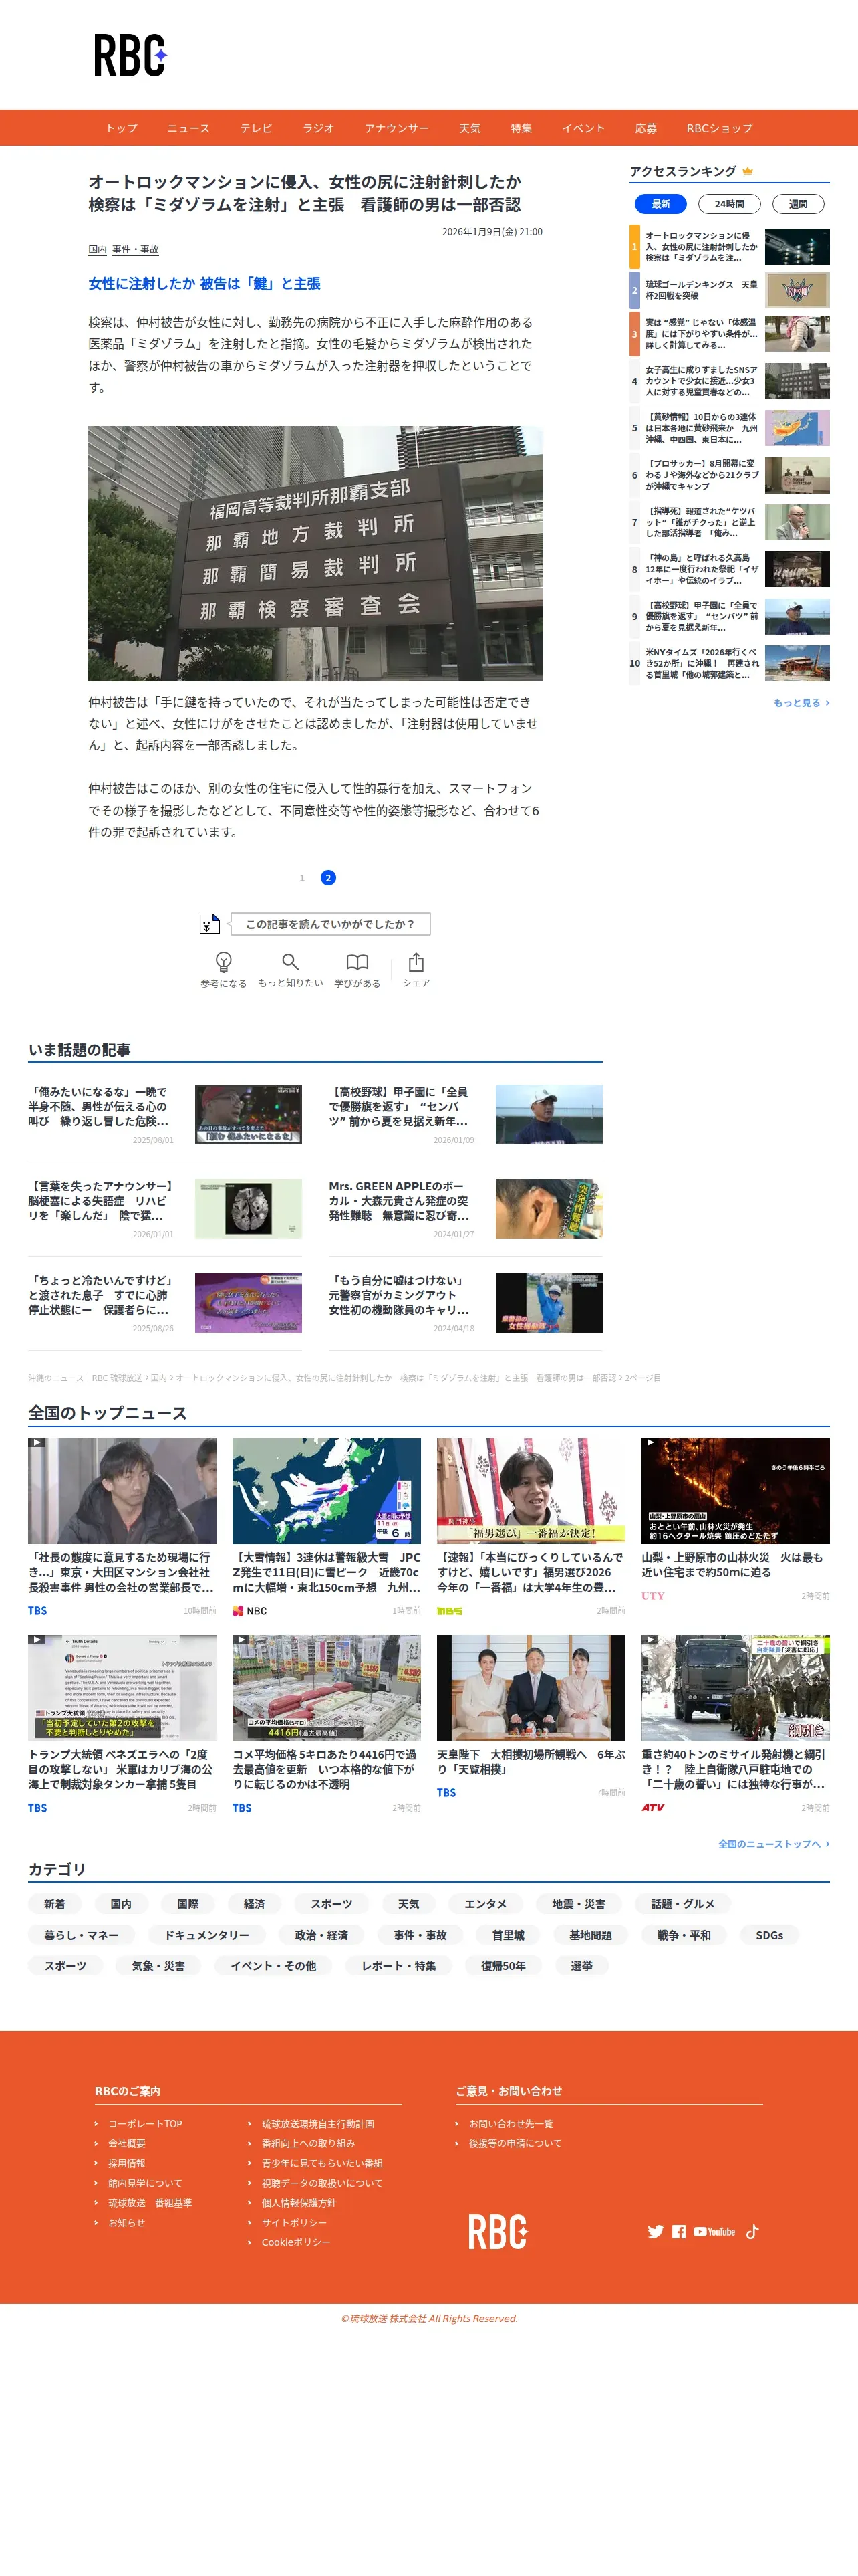Image resolution: width=858 pixels, height=2576 pixels.
Task: Open the コメ平均価格 rice price video thumbnail
Action: tap(327, 1688)
